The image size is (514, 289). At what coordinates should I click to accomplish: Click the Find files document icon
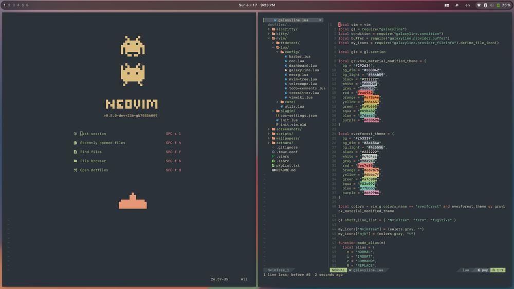click(75, 152)
